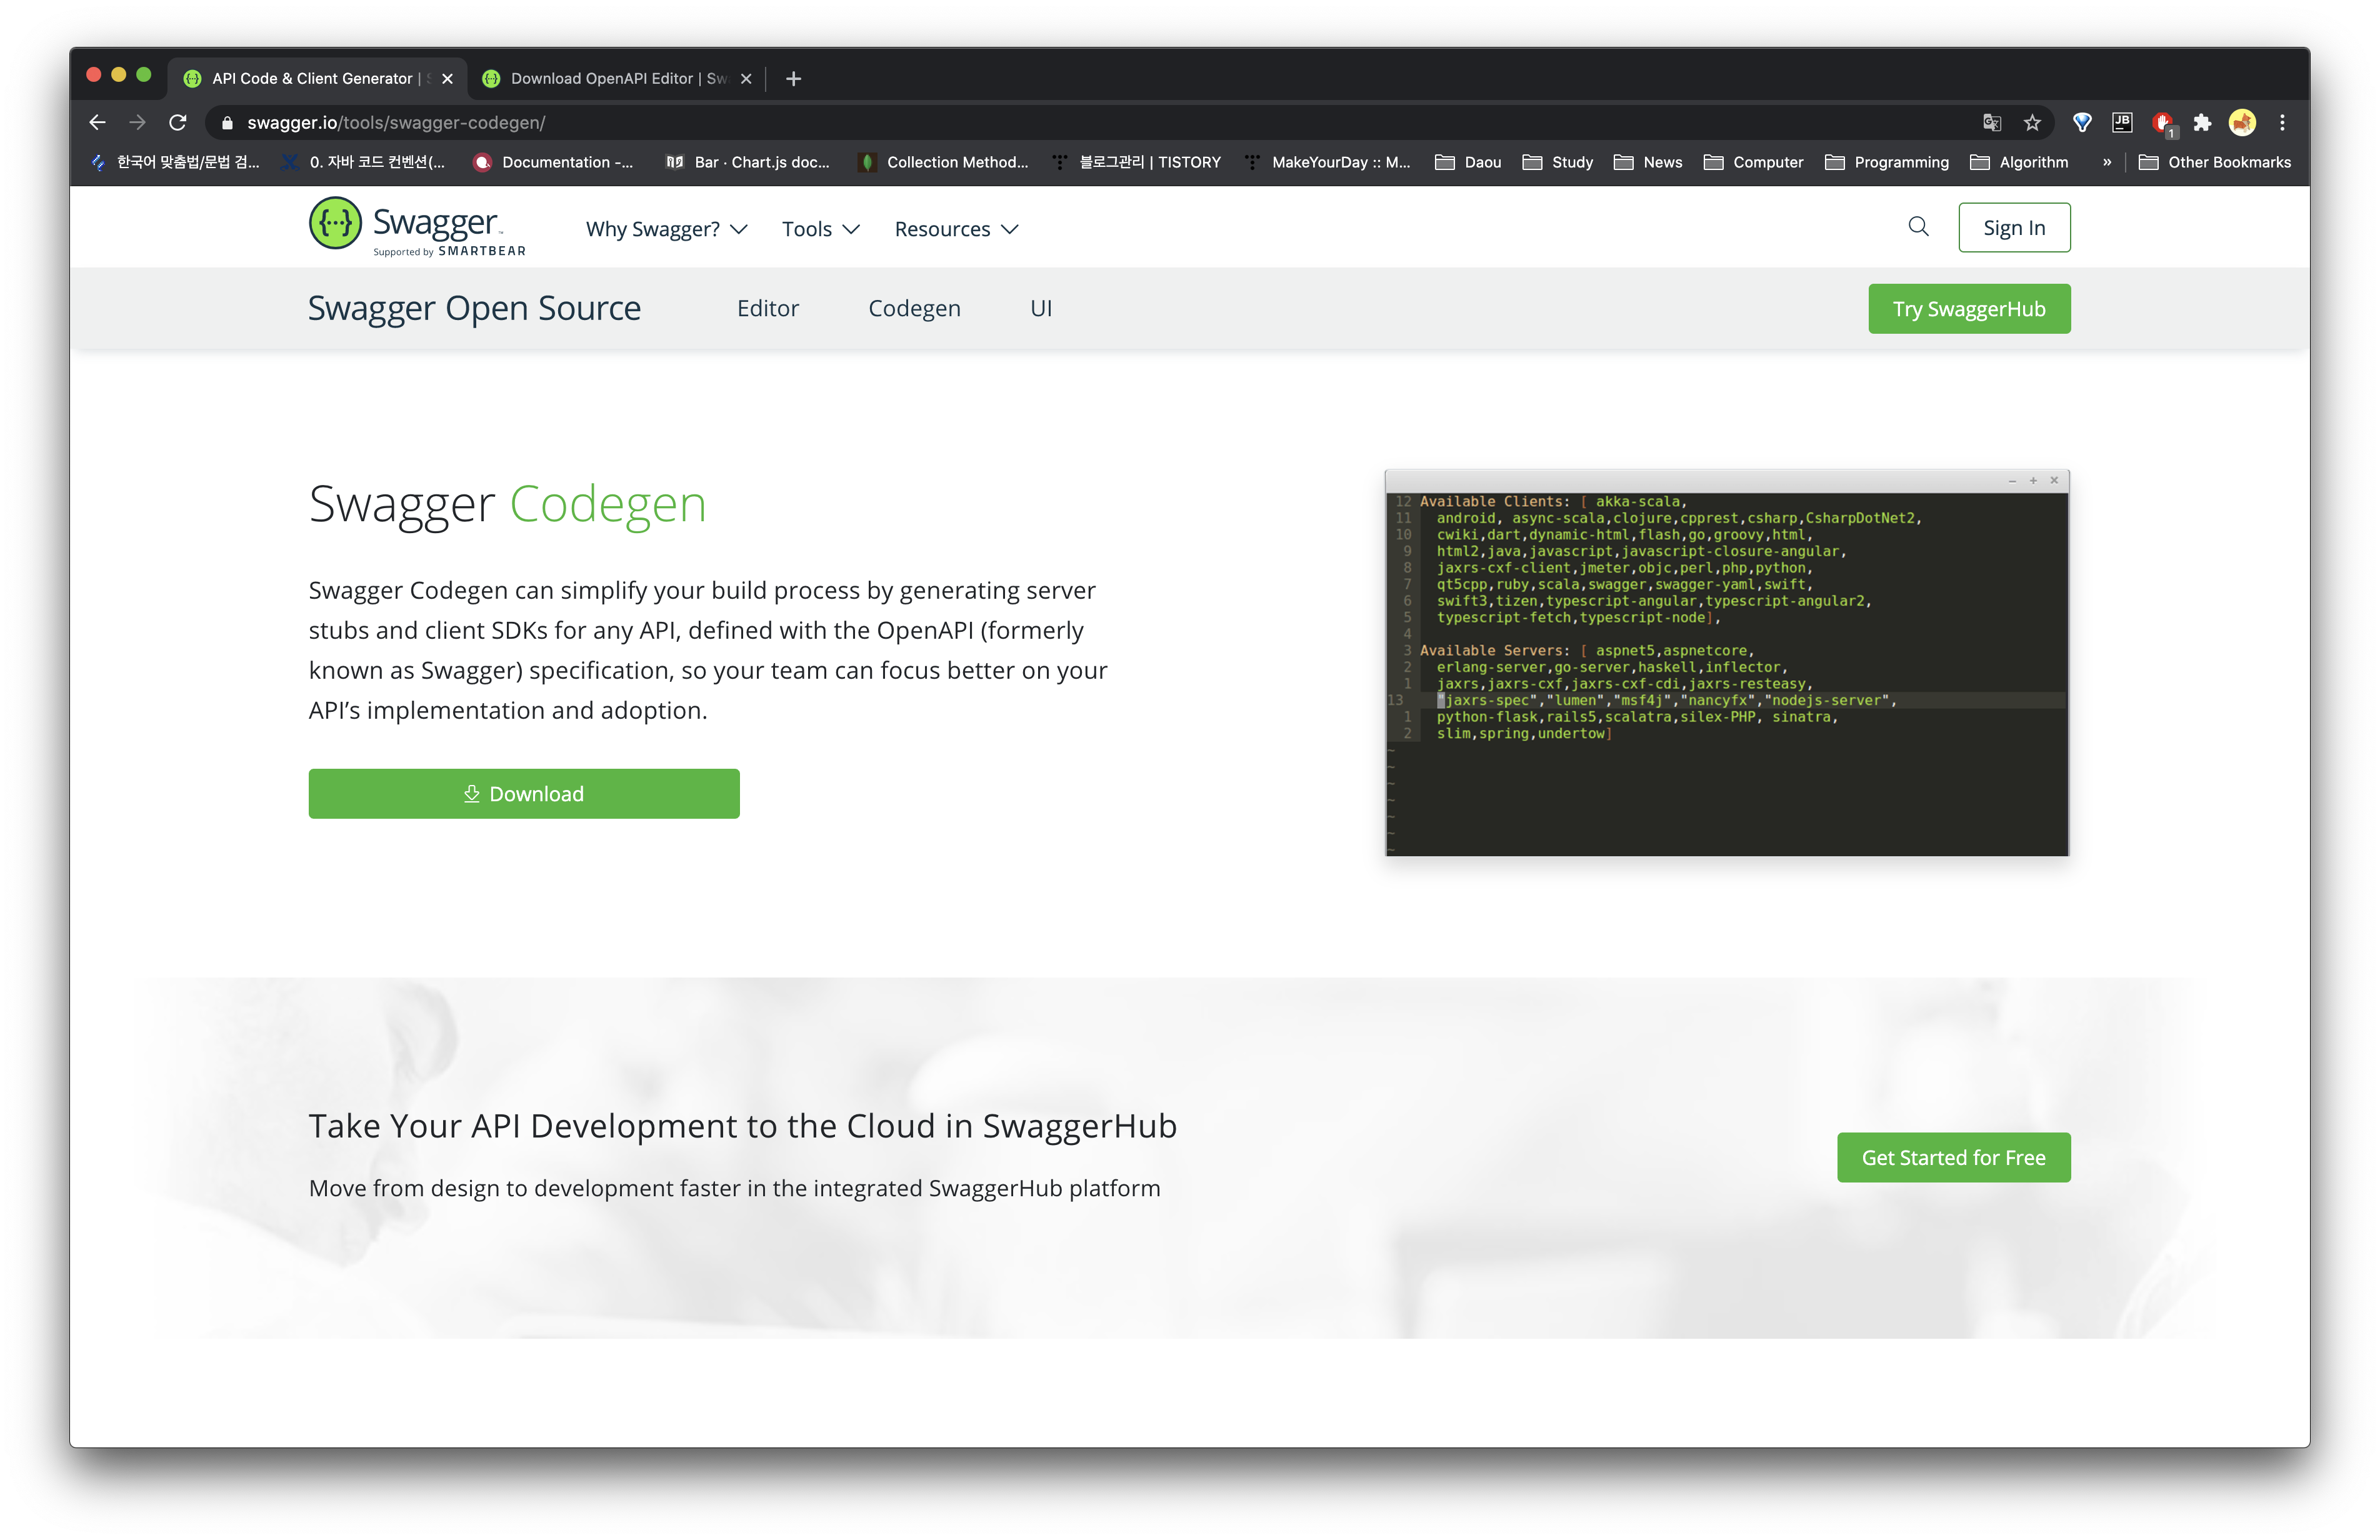Open the Chrome extensions puzzle icon
2380x1540 pixels.
tap(2201, 123)
